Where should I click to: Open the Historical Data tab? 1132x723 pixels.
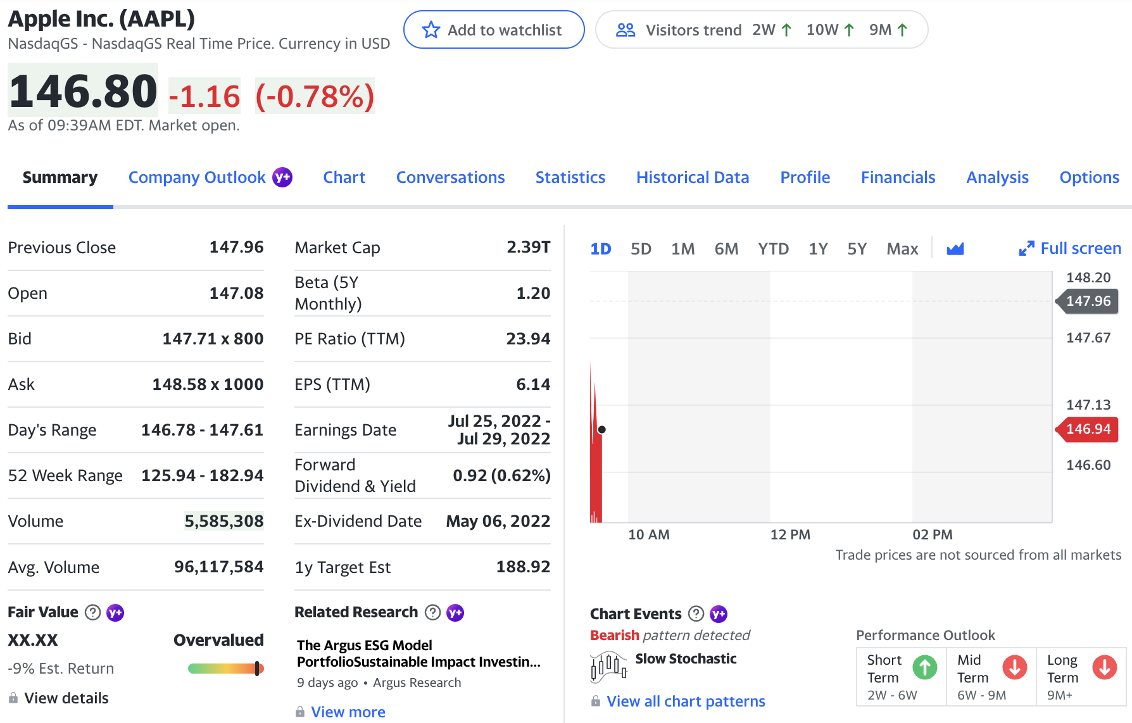click(x=693, y=177)
